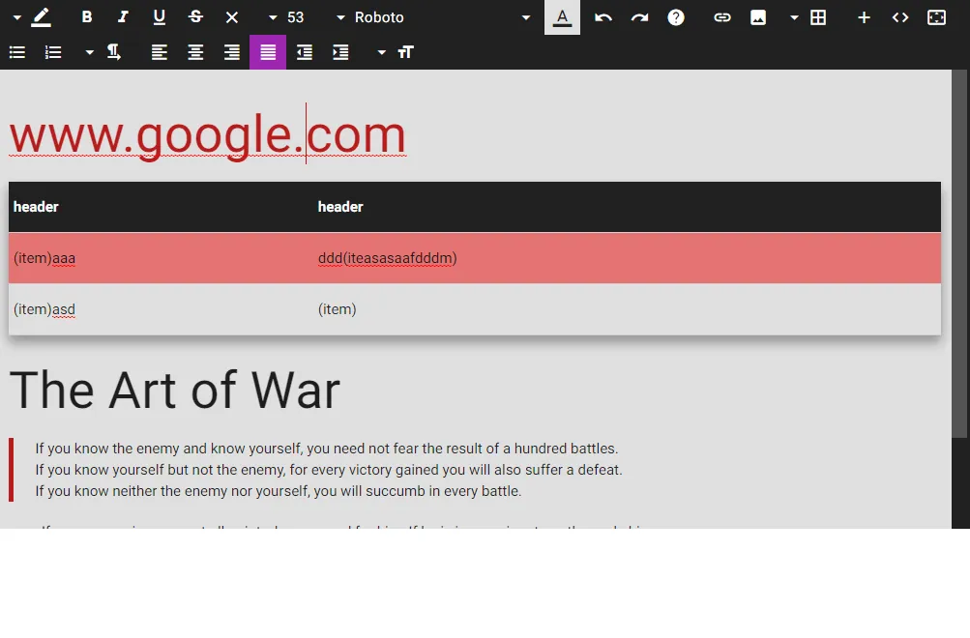
Task: Redo the last undone change
Action: point(639,17)
